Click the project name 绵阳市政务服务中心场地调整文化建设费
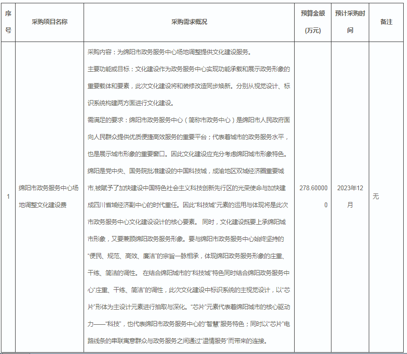This screenshot has width=407, height=354. [x=49, y=196]
